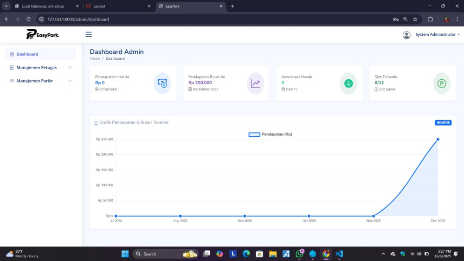
Task: Click the chart icon on Pendapatan Bulan Ini card
Action: pos(255,83)
